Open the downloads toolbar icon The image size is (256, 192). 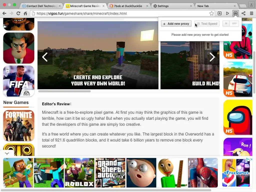click(219, 13)
